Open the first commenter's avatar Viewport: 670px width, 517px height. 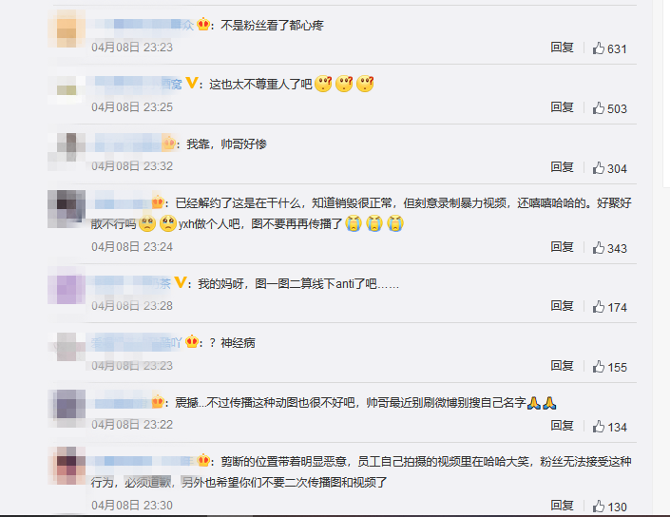67,29
